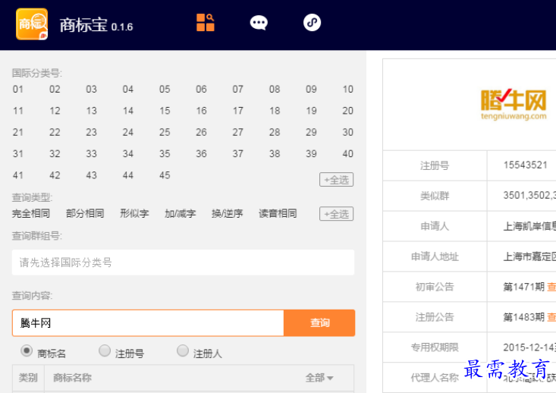The width and height of the screenshot is (556, 393).
Task: Select class number 14
Action: click(128, 111)
